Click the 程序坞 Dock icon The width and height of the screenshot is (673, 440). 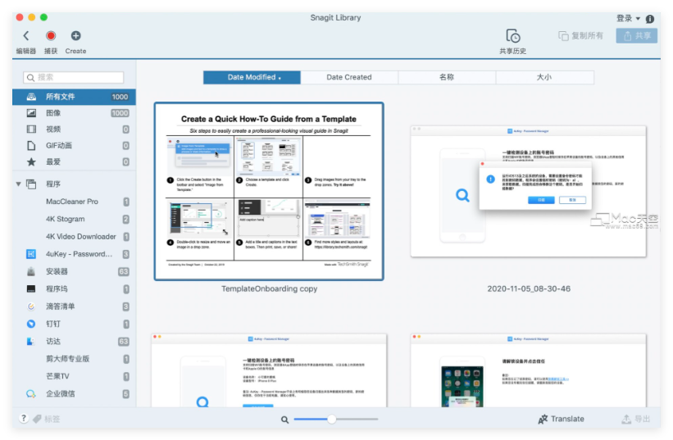coord(31,289)
